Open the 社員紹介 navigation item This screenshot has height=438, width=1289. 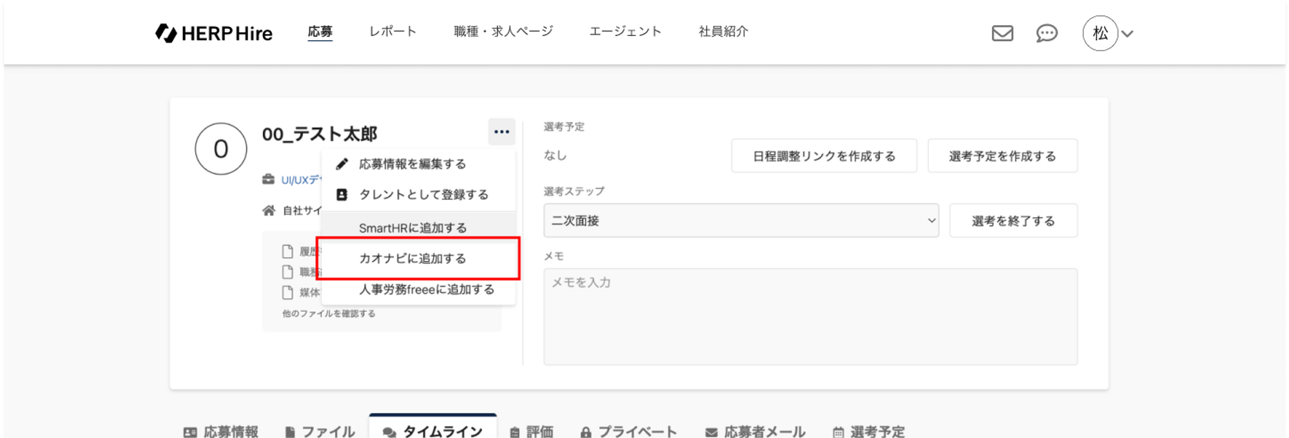click(723, 32)
